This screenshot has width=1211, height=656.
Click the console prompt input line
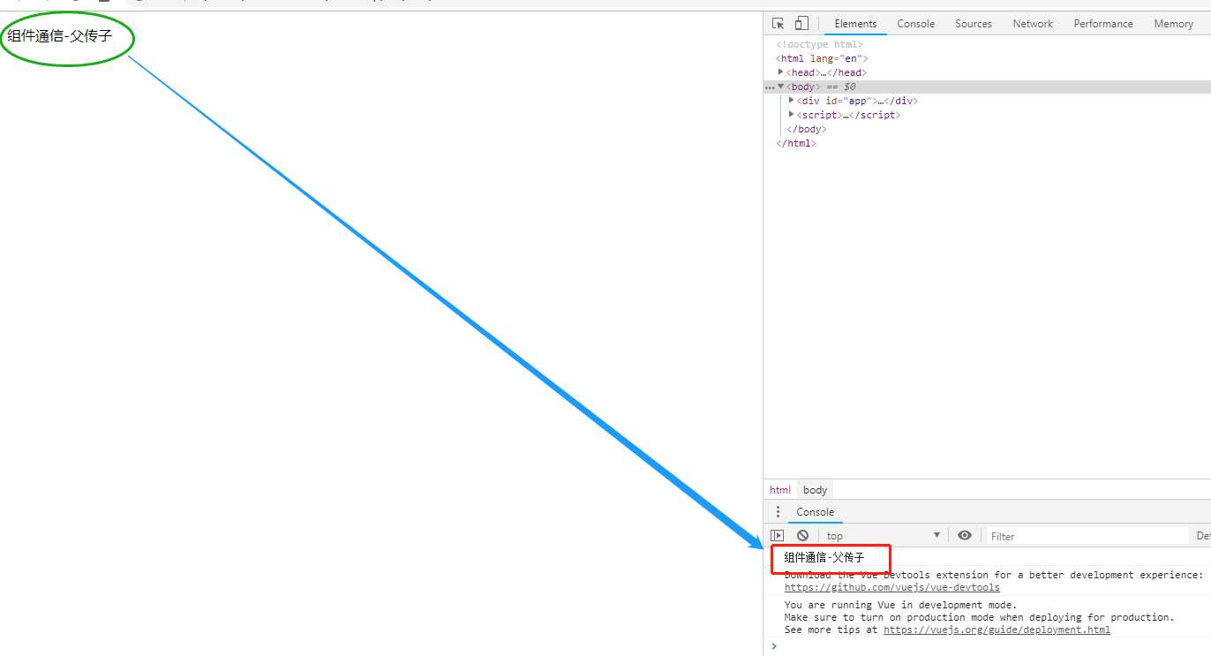tap(987, 646)
